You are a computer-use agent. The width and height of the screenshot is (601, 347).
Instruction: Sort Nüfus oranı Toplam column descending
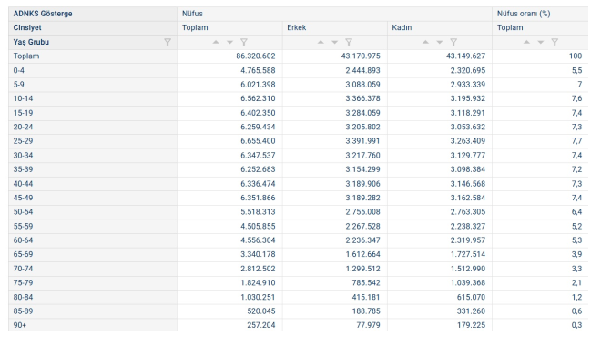pos(540,42)
